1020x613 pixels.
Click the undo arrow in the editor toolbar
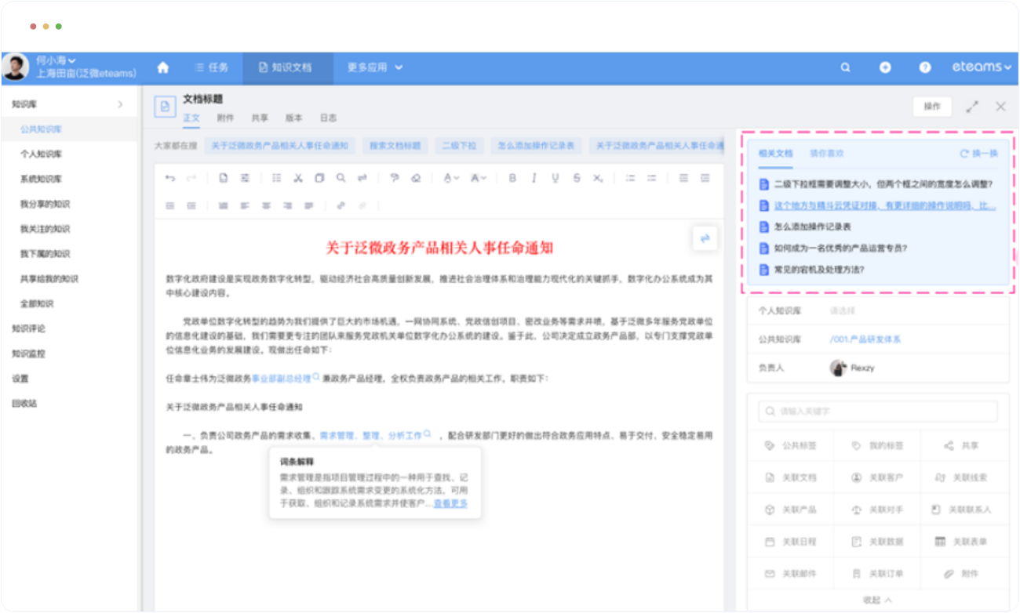pyautogui.click(x=170, y=178)
